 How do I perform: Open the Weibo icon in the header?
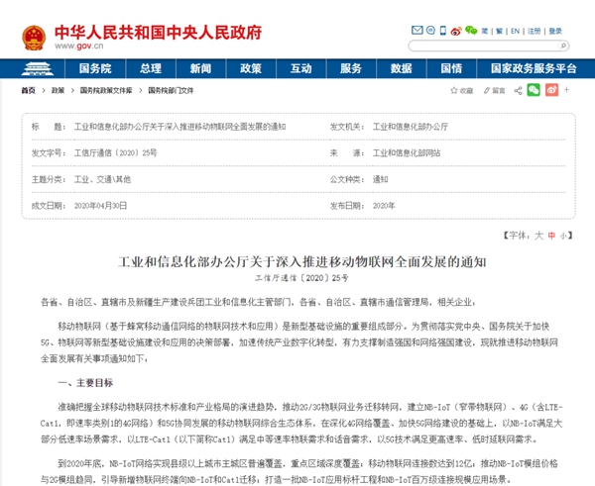(456, 31)
